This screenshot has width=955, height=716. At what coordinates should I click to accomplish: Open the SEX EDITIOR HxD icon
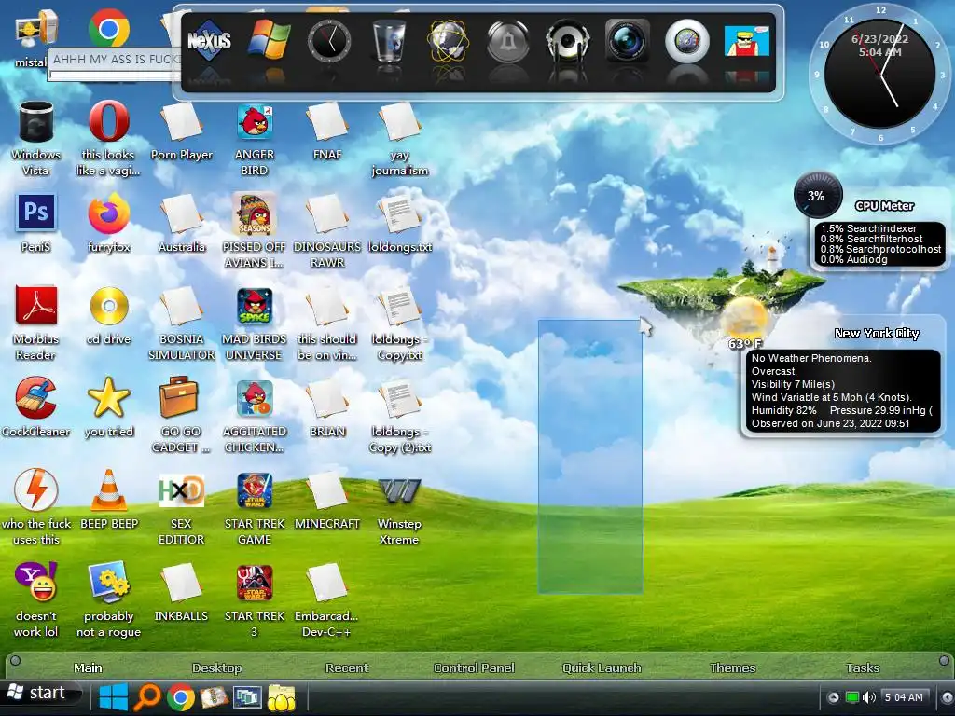click(x=181, y=490)
